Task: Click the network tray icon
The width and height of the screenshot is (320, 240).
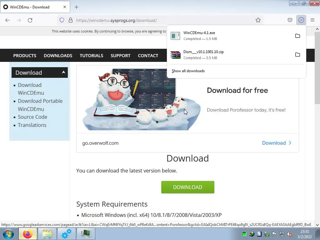Action: point(282,234)
